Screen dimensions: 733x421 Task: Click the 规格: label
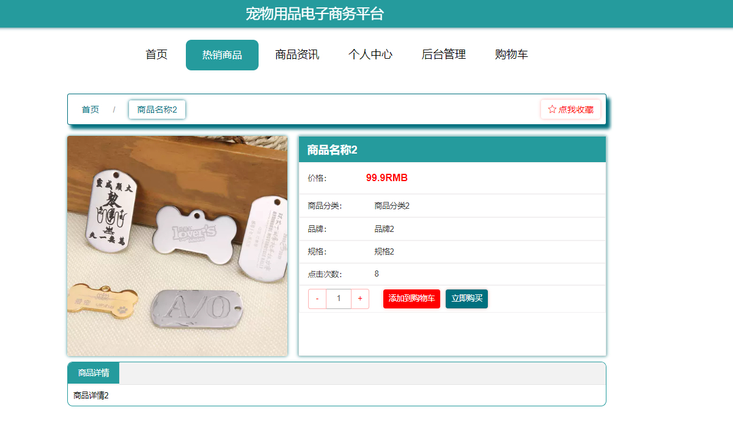click(317, 251)
